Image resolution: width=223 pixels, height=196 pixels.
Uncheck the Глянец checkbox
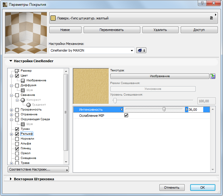[17, 148]
